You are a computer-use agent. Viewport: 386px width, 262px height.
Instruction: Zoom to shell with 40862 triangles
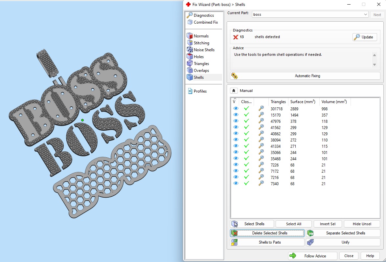point(261,133)
